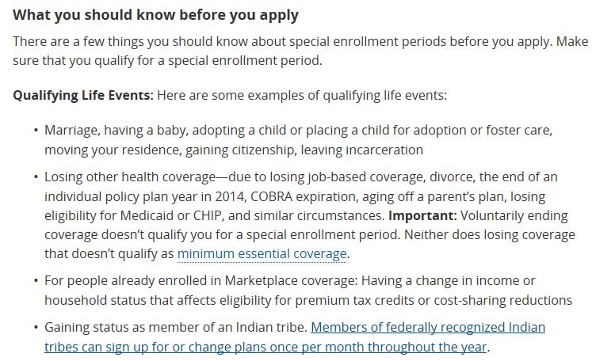Click the bullet beside "Gaining status as member"

pyautogui.click(x=36, y=328)
